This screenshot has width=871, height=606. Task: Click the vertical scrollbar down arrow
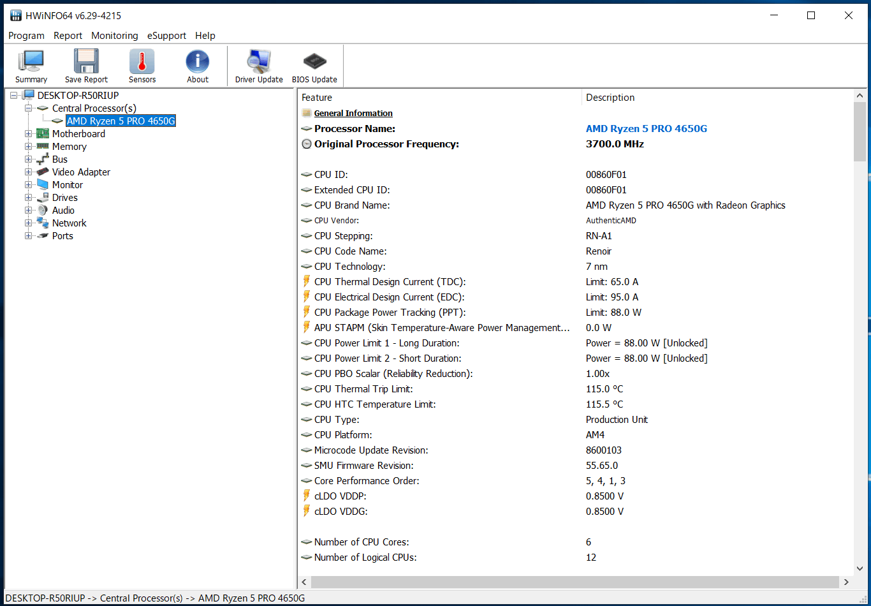[x=860, y=570]
